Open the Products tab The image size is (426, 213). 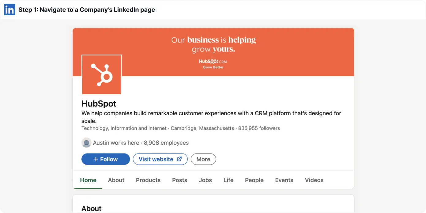(x=148, y=180)
